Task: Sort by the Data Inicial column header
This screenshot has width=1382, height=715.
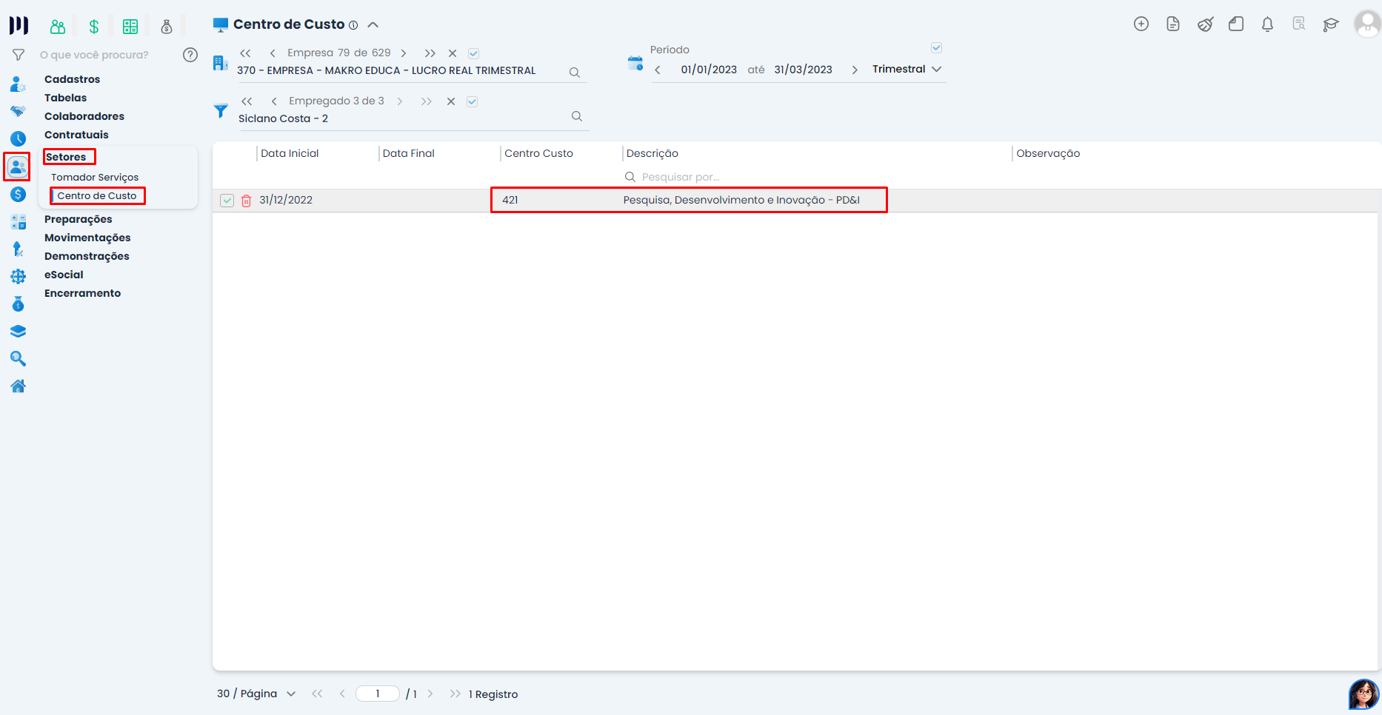Action: tap(290, 153)
